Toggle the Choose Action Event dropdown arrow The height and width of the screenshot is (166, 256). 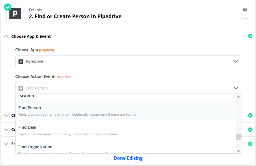point(235,88)
